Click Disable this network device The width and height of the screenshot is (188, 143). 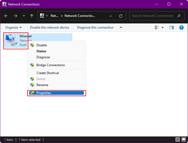(x=49, y=28)
